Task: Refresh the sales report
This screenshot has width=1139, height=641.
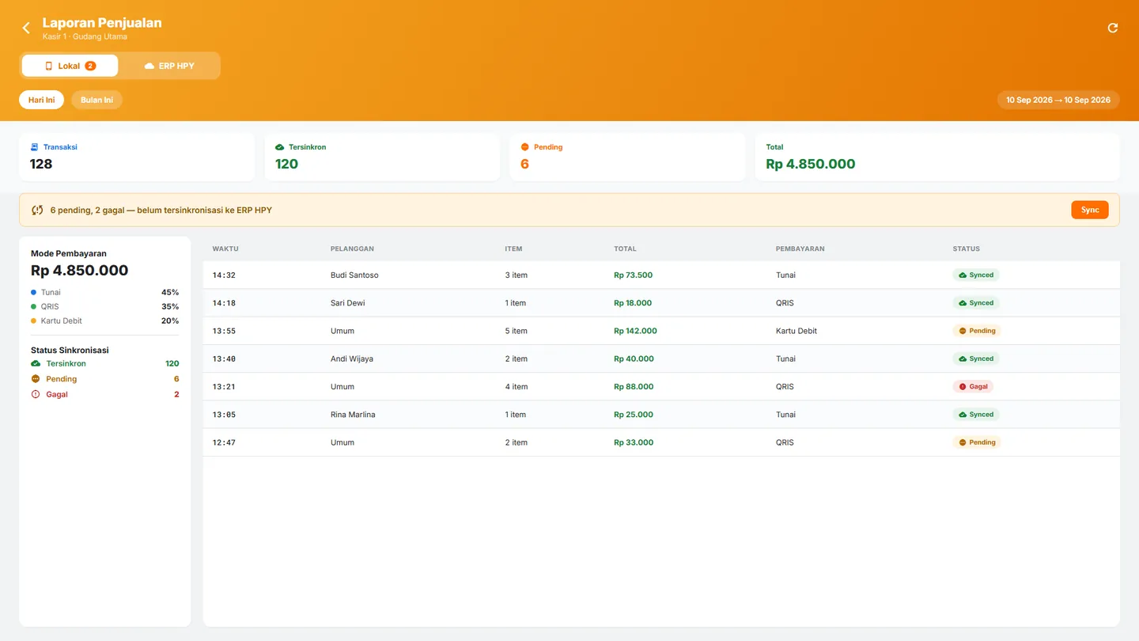Action: click(x=1113, y=28)
